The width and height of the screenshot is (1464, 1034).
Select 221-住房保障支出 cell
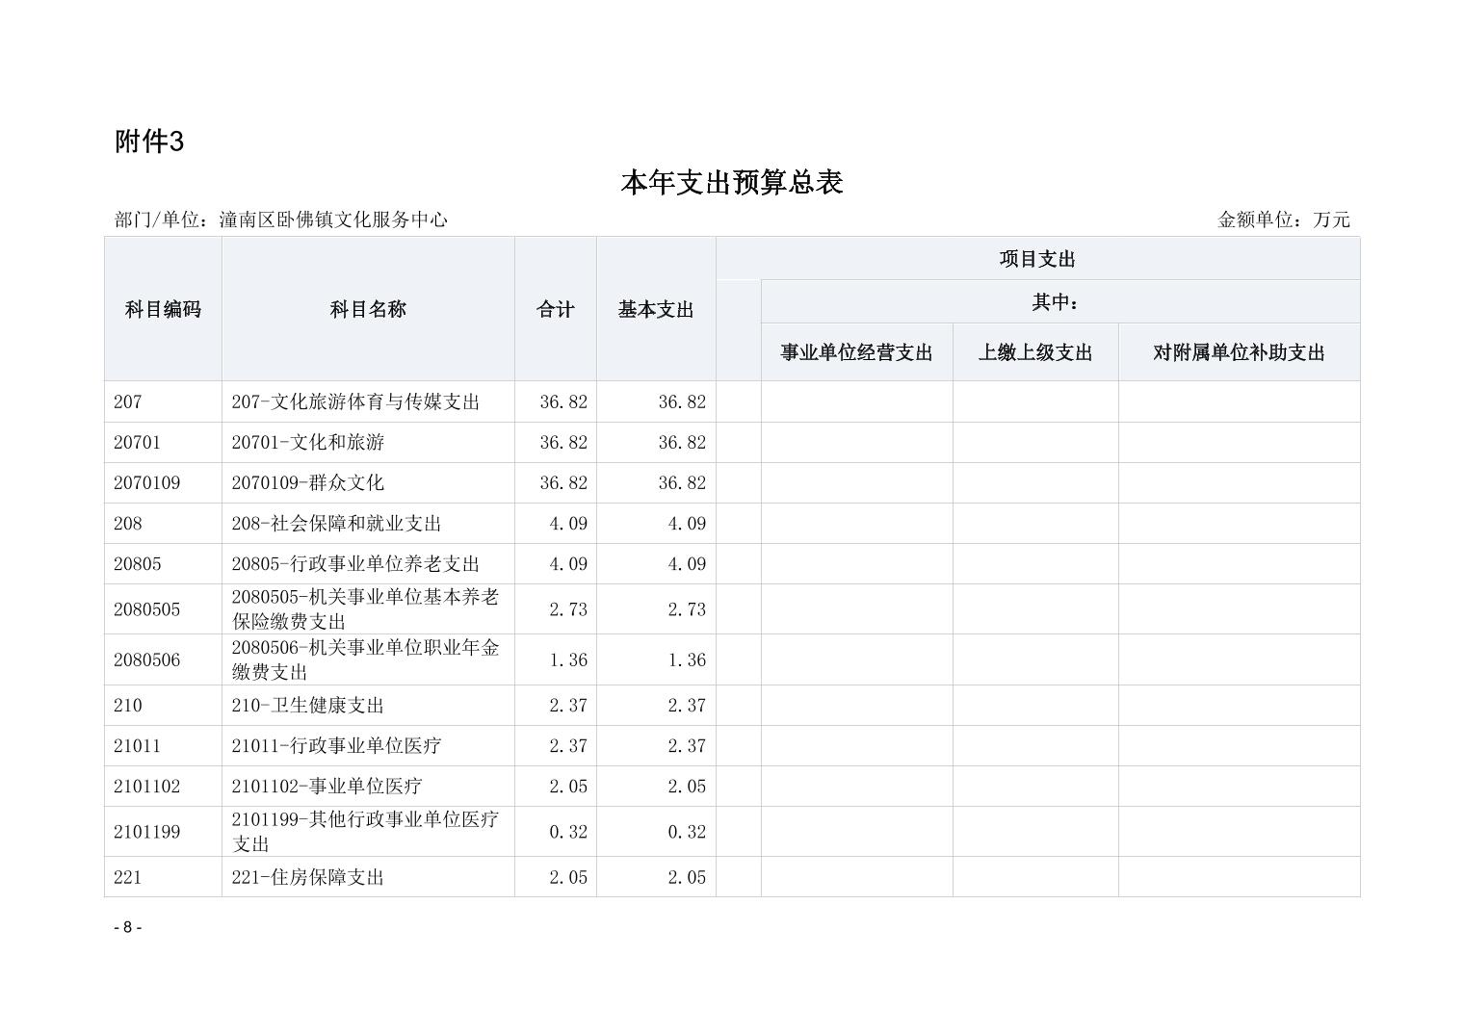[x=368, y=876]
